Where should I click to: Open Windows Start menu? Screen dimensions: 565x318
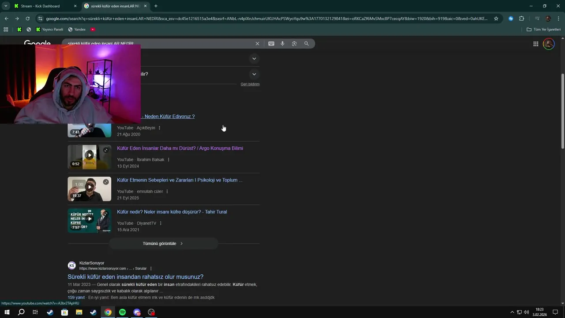tap(7, 312)
